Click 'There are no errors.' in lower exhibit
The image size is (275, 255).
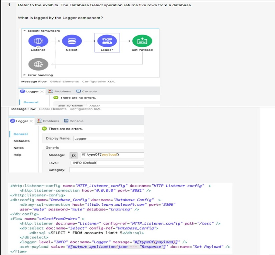(x=66, y=129)
